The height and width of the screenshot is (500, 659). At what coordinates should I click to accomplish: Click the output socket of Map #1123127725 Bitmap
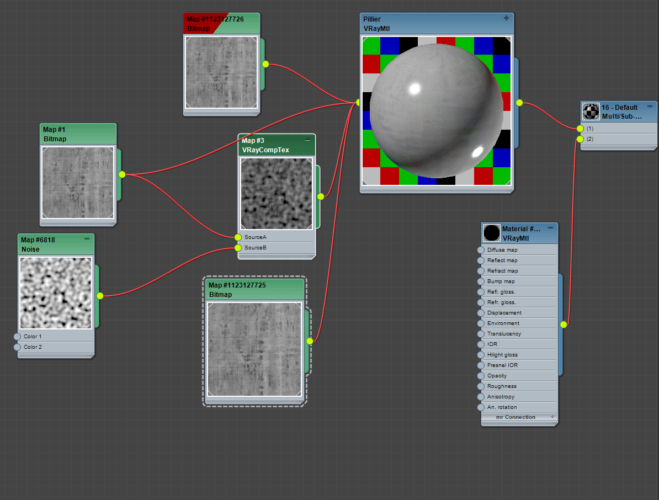pyautogui.click(x=310, y=341)
